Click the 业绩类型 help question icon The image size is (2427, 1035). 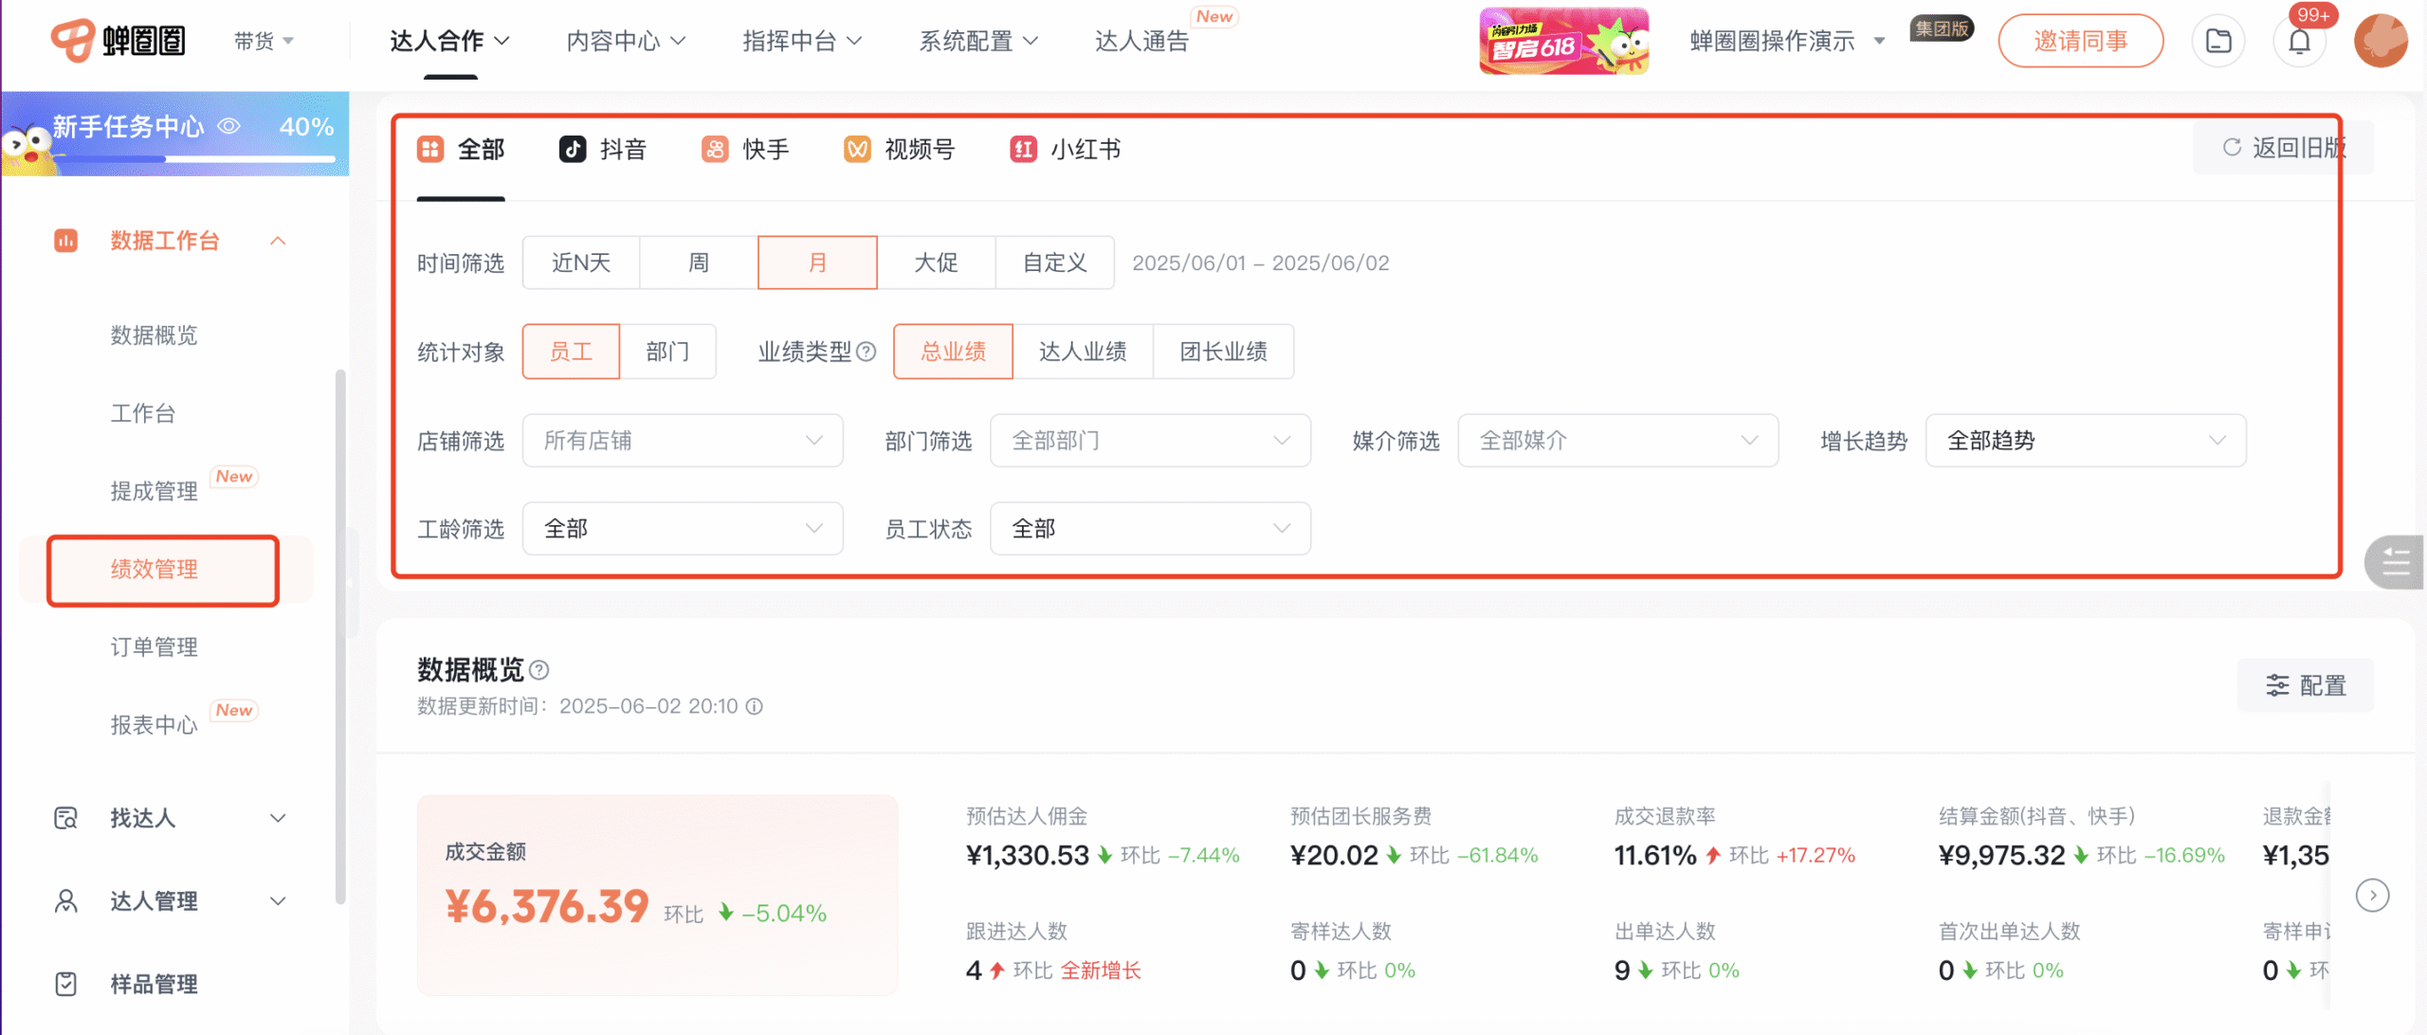pyautogui.click(x=866, y=352)
